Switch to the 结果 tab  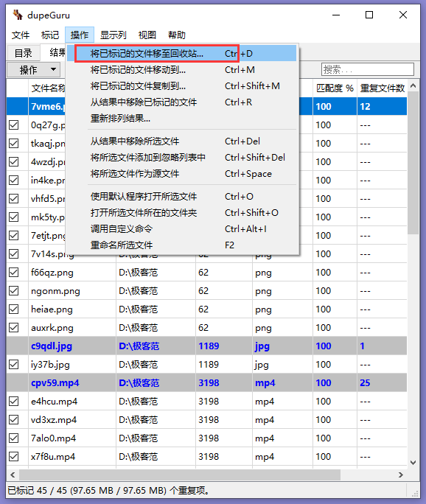[54, 52]
